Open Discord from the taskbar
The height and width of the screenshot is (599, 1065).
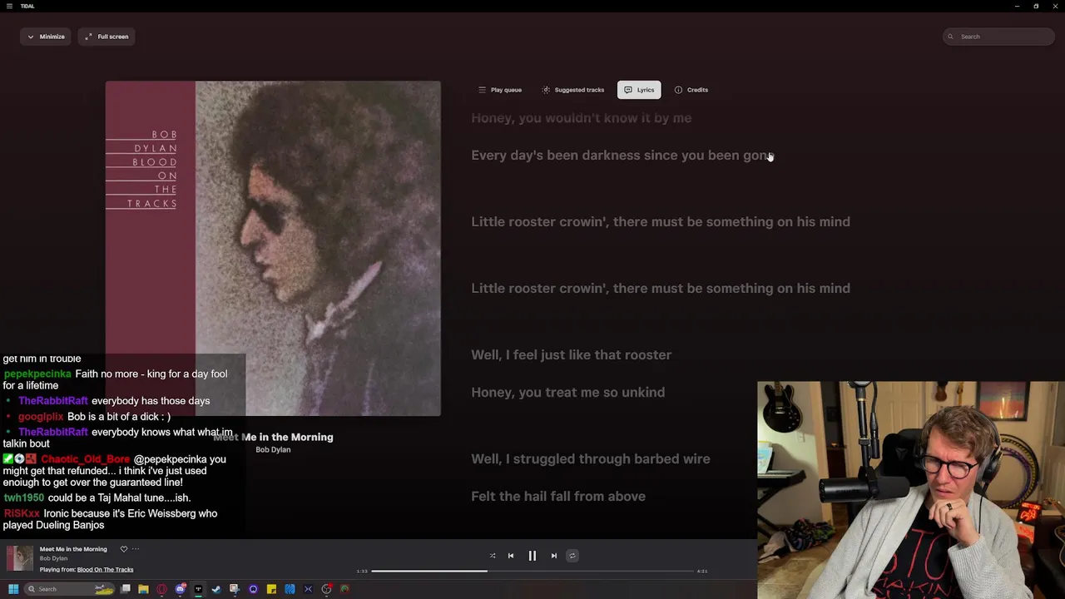click(180, 589)
